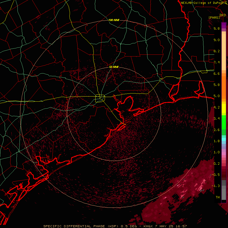Click "SPECIFIC DIFFERENTIAL PHASE" in the bottom caption
Image resolution: width=228 pixels, height=228 pixels.
tap(74, 226)
